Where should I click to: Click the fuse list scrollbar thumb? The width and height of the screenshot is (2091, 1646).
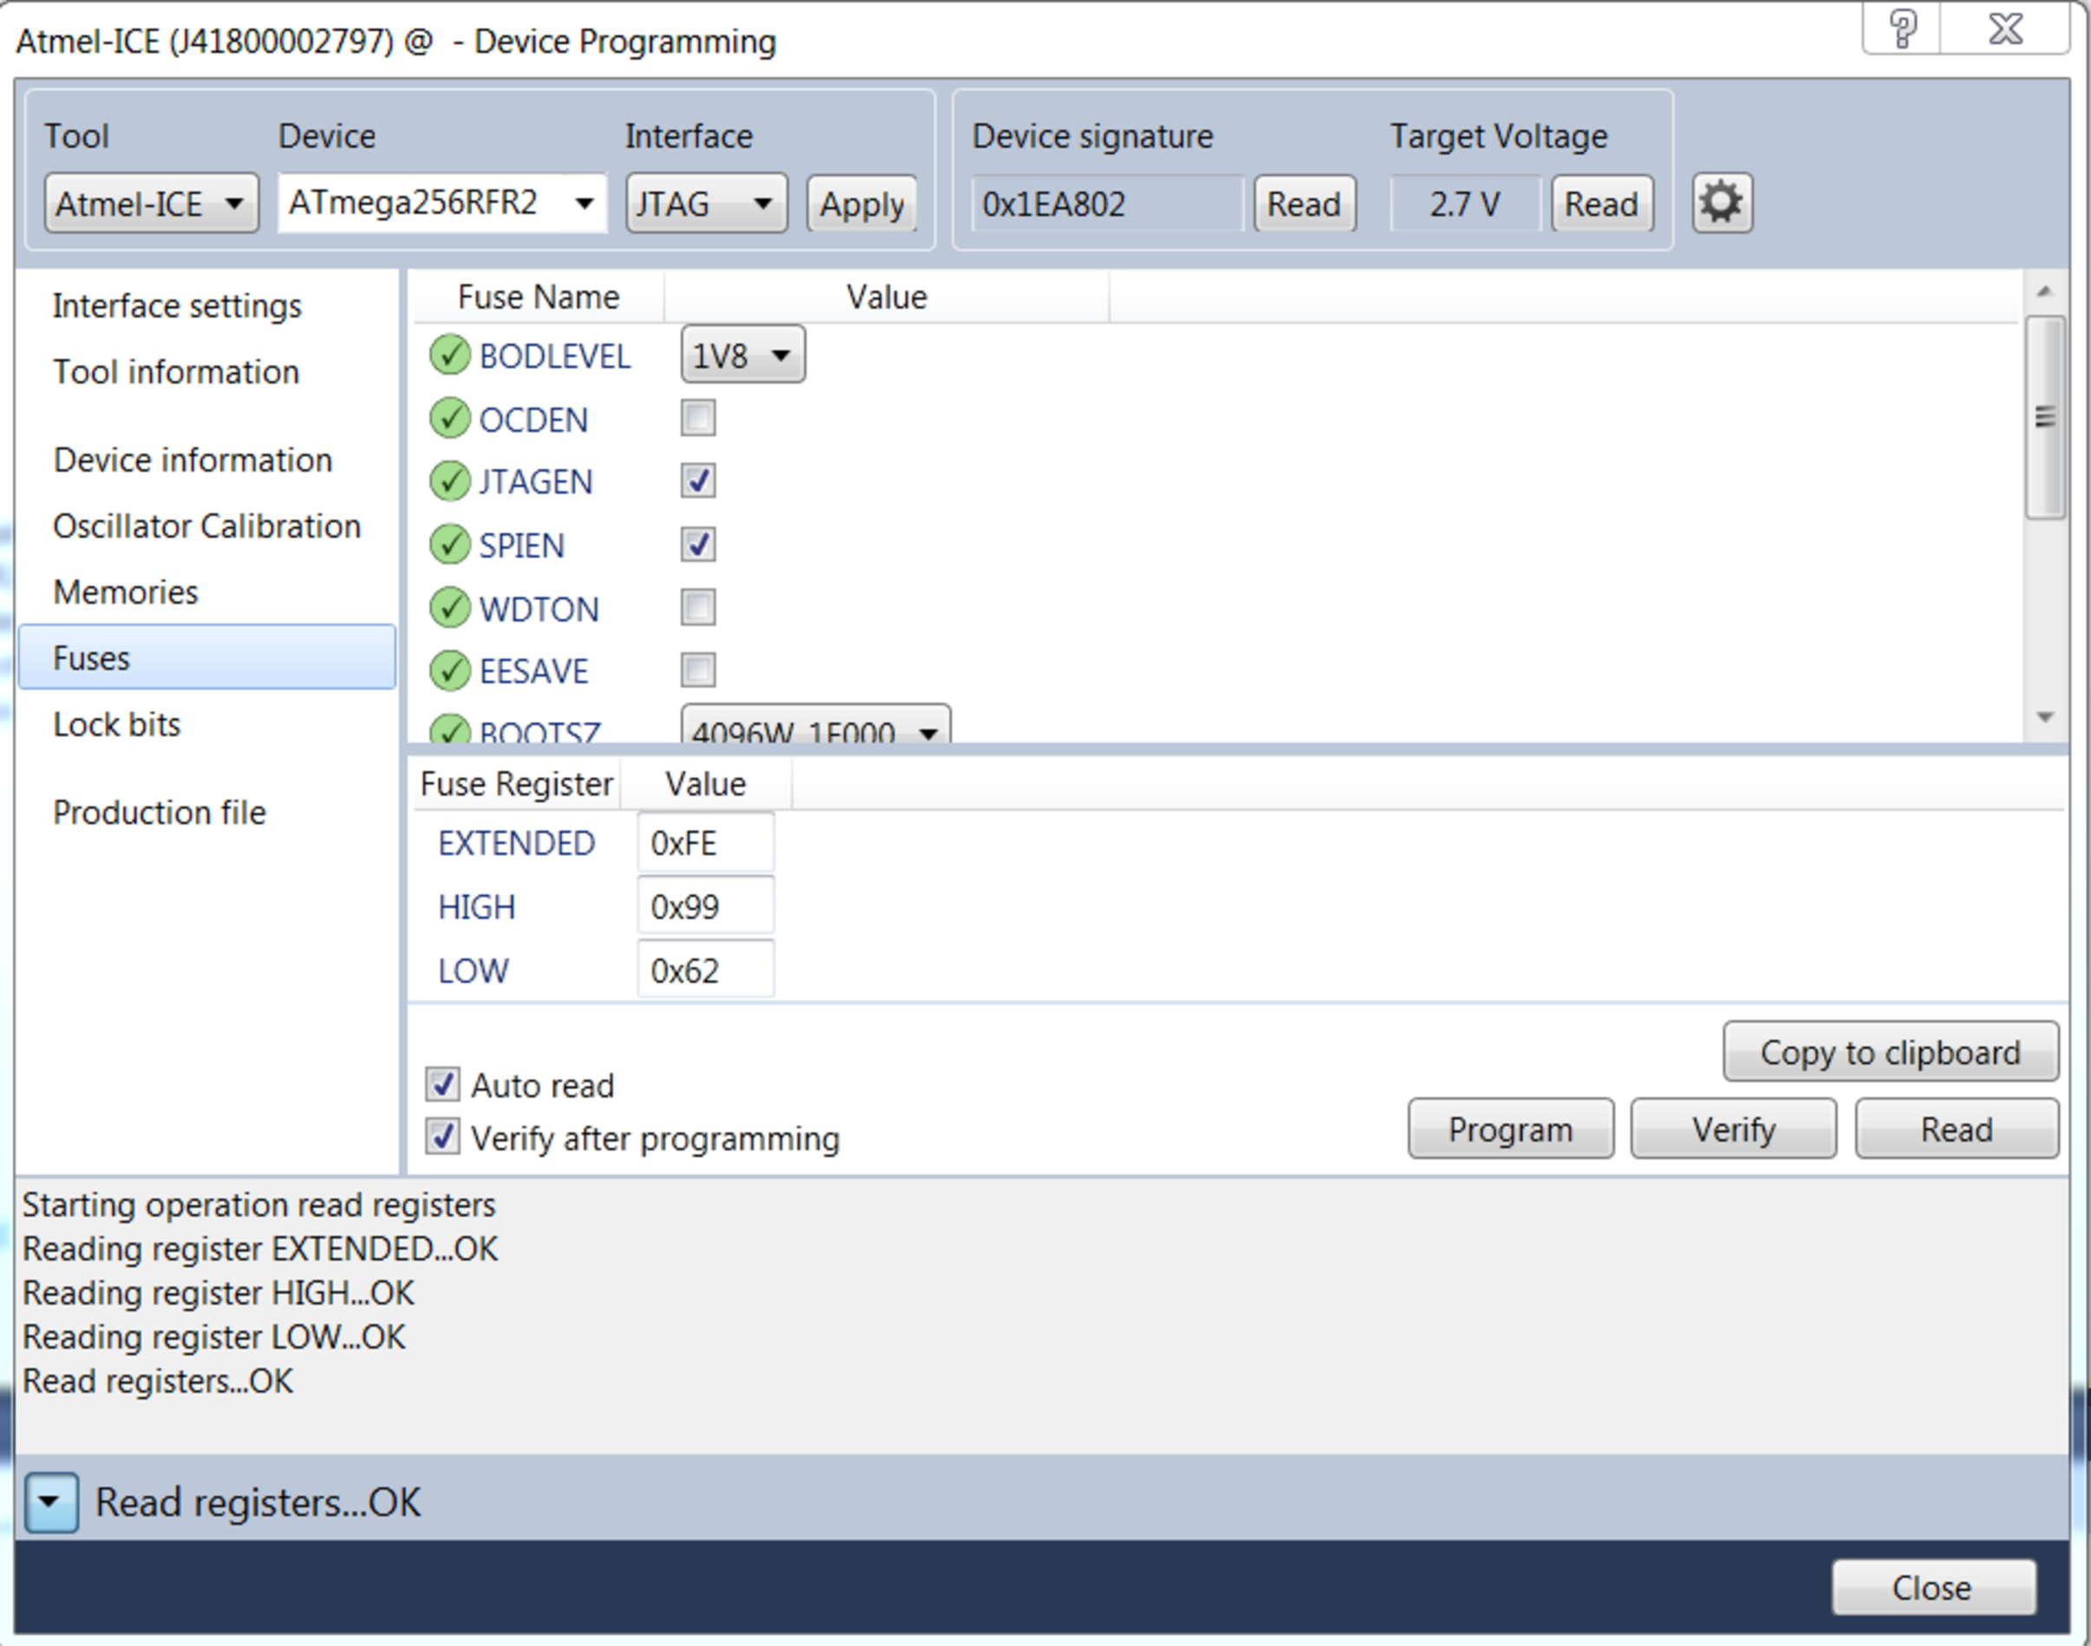pos(2045,418)
